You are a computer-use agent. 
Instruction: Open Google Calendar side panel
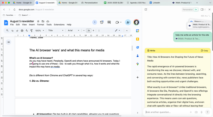(138, 31)
